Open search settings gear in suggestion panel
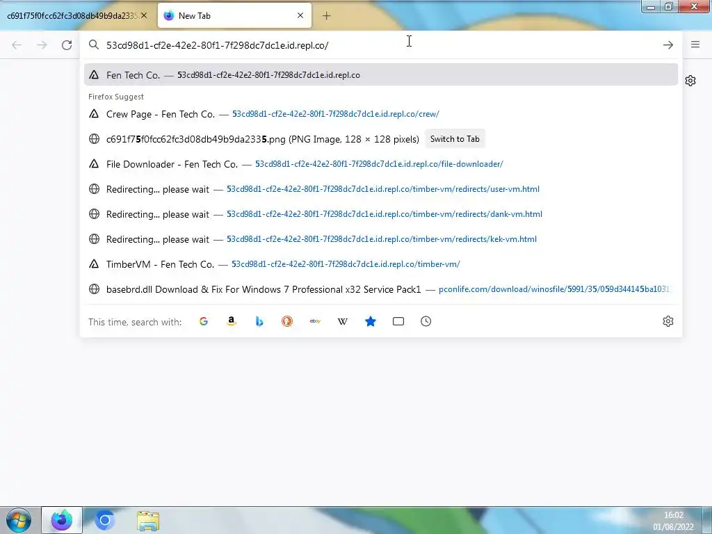Image resolution: width=712 pixels, height=534 pixels. pos(668,321)
